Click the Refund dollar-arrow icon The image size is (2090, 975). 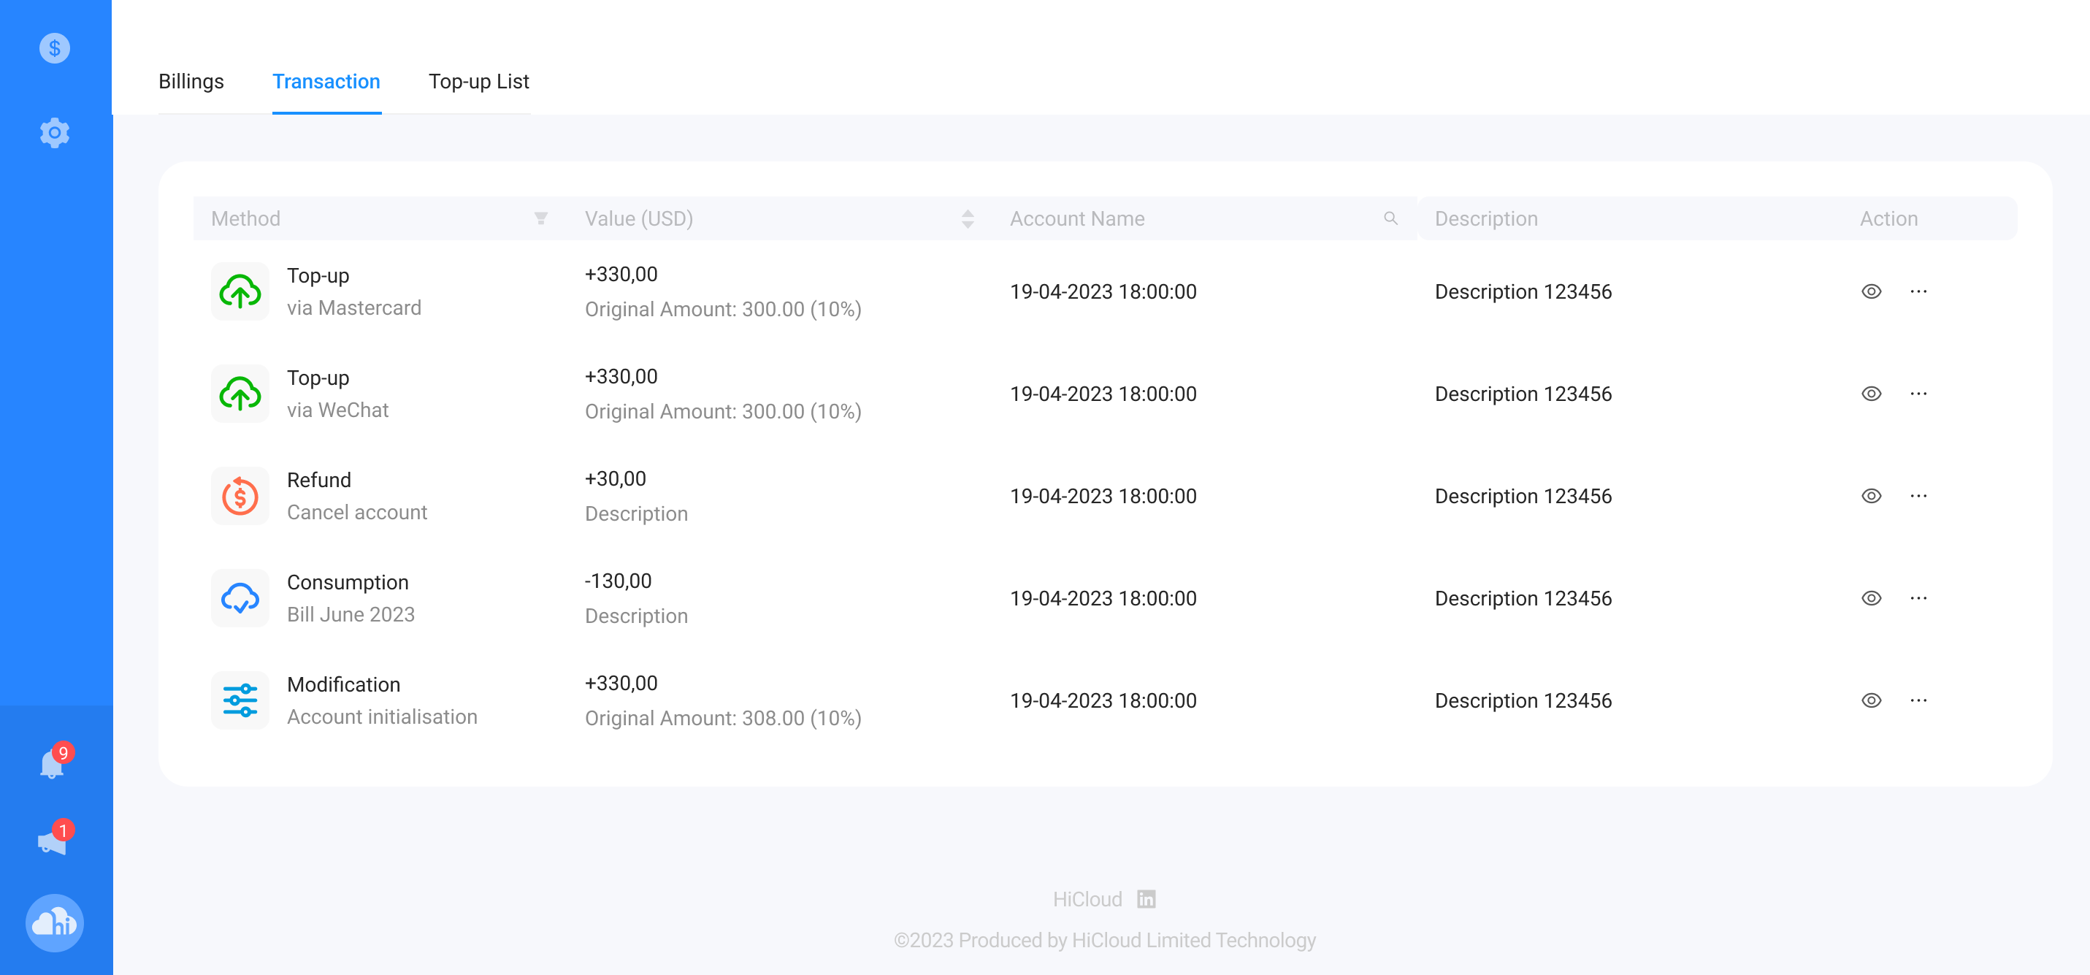coord(240,496)
